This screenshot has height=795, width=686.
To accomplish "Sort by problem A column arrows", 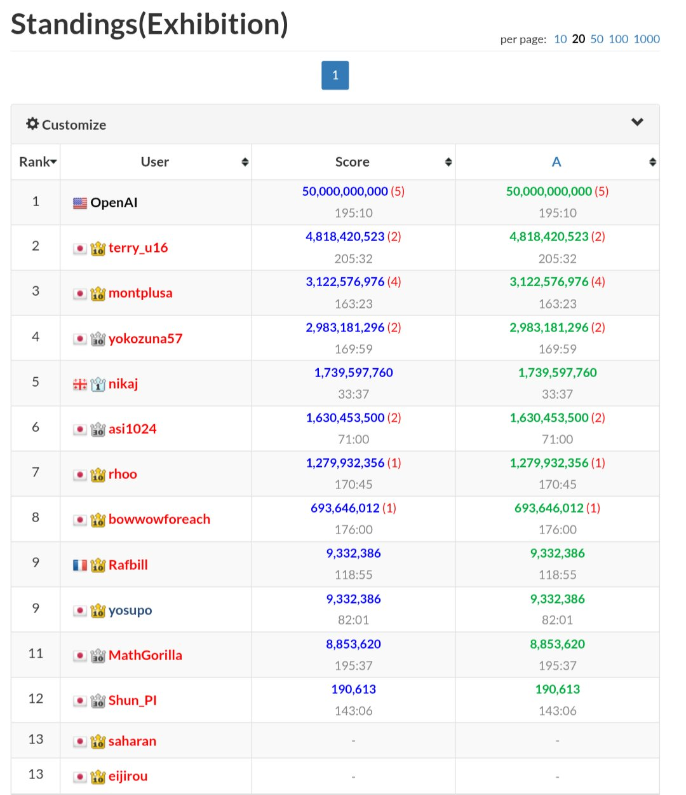I will pyautogui.click(x=652, y=162).
